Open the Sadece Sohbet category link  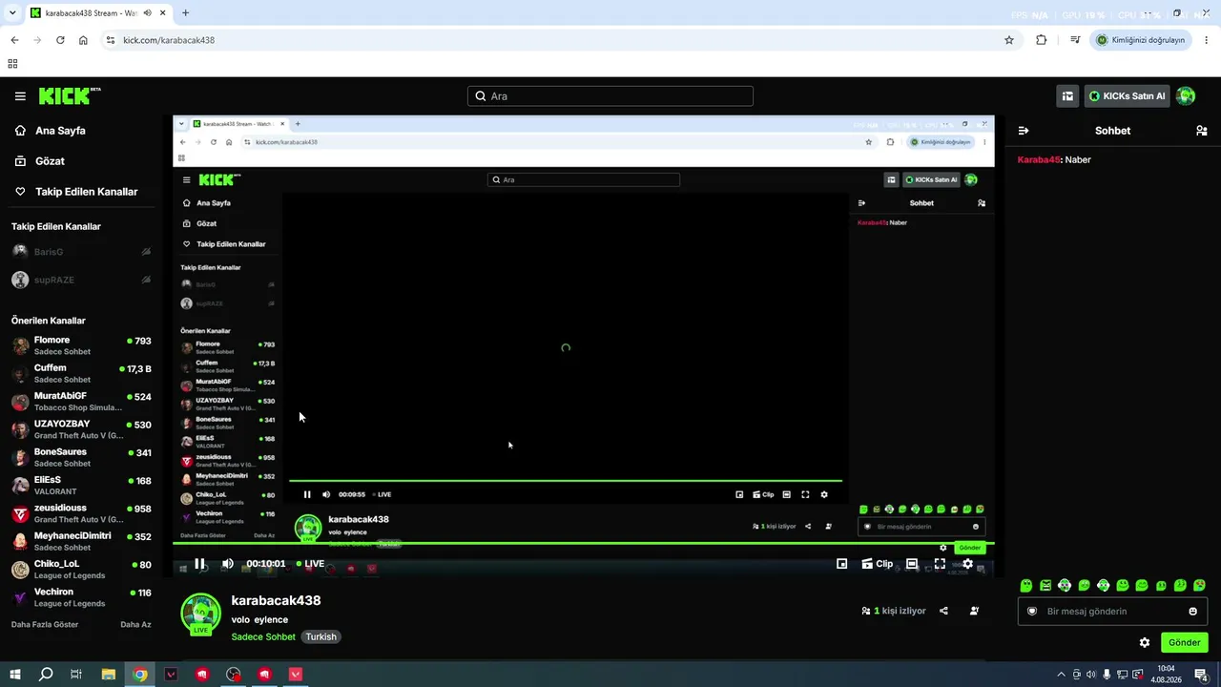[263, 637]
